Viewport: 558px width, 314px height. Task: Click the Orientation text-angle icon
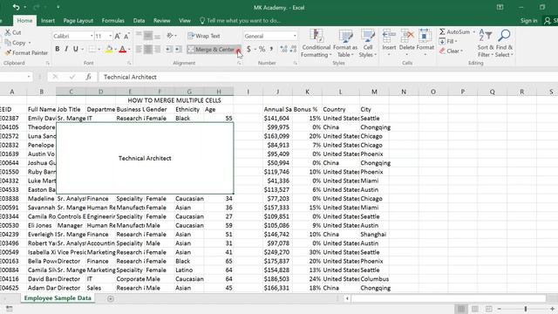tap(170, 36)
